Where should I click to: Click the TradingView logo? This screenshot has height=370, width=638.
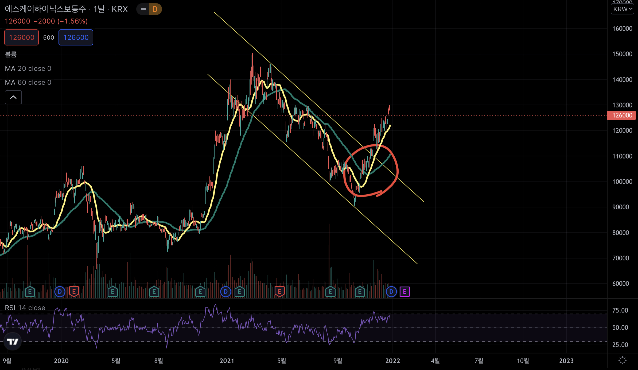pyautogui.click(x=13, y=341)
